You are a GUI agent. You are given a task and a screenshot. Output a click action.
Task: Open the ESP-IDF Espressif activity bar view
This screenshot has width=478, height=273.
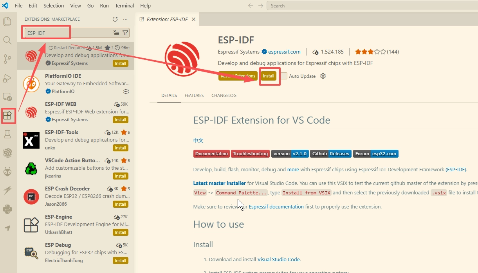click(x=7, y=153)
